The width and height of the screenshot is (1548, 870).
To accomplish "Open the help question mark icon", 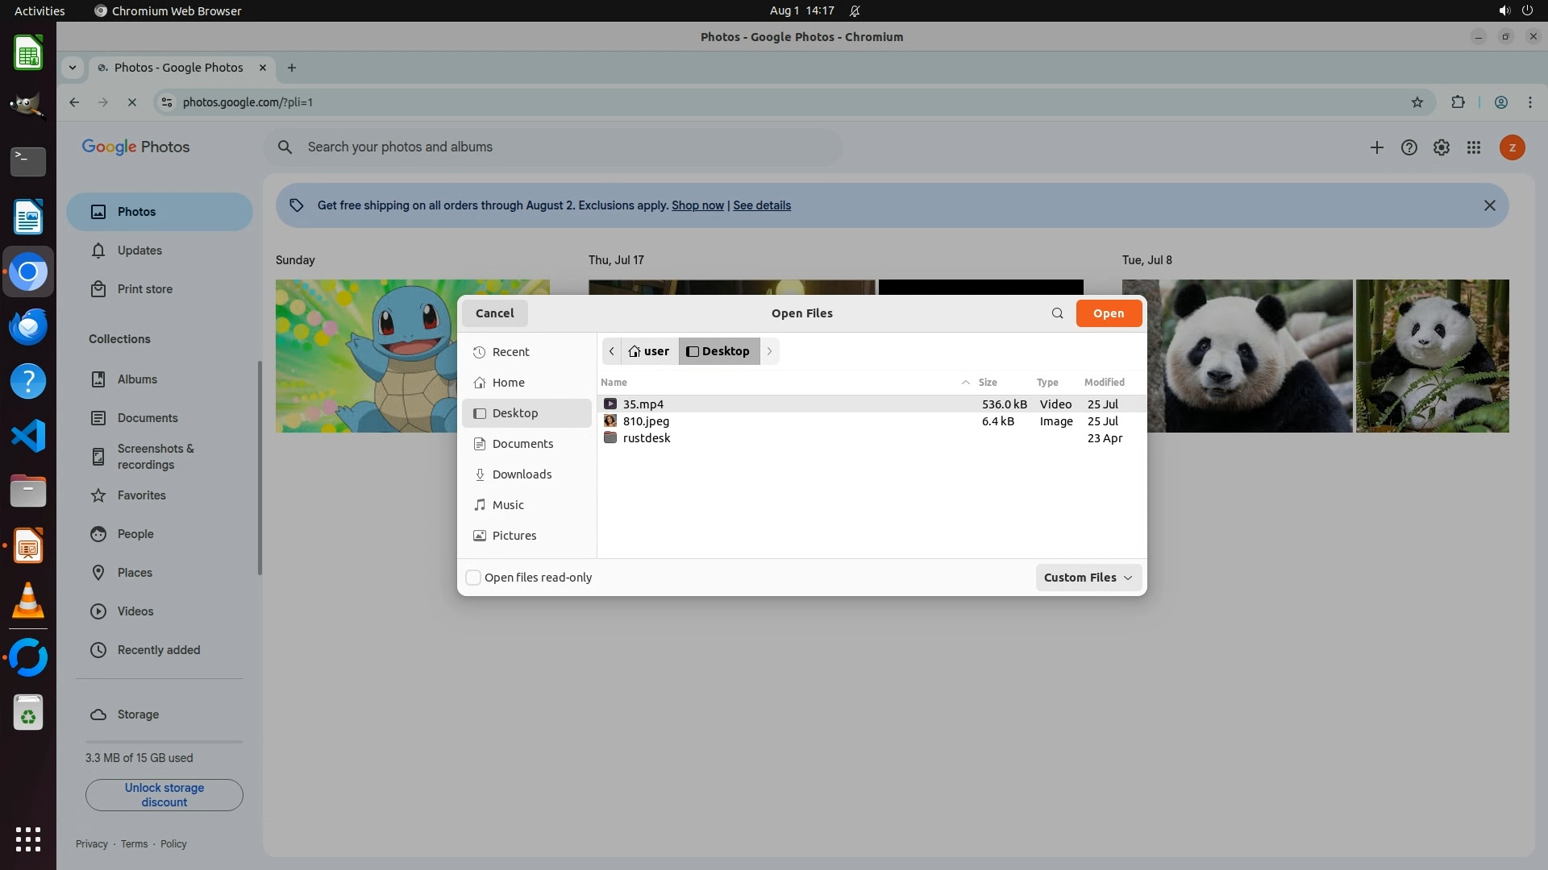I will coord(1409,147).
